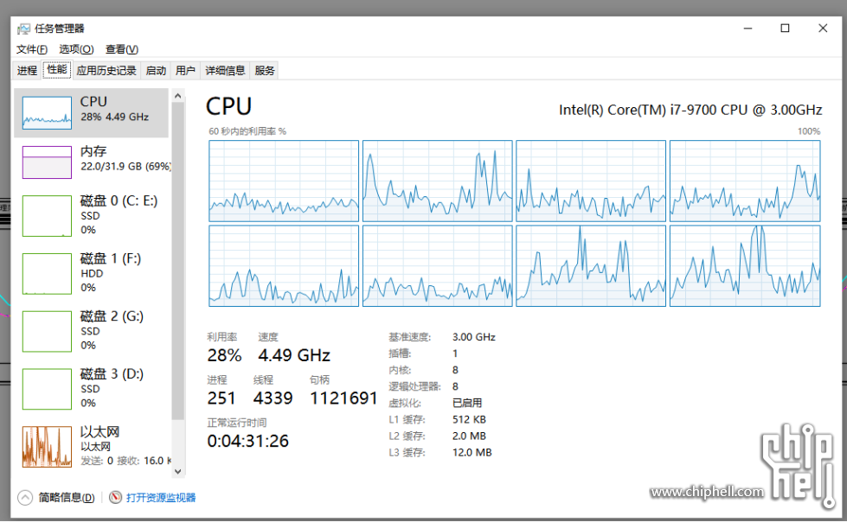The height and width of the screenshot is (522, 847).
Task: Click the sidebar scroll down arrow
Action: pos(177,471)
